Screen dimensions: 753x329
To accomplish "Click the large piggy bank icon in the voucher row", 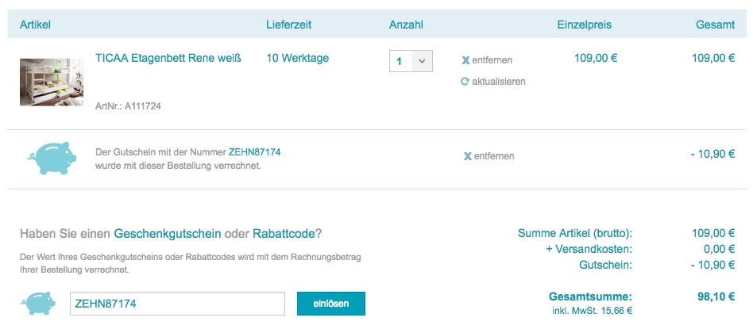I will tap(52, 158).
